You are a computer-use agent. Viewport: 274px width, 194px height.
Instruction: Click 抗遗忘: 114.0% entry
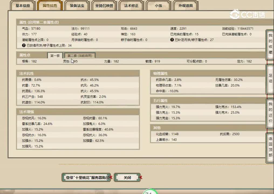(x=33, y=102)
